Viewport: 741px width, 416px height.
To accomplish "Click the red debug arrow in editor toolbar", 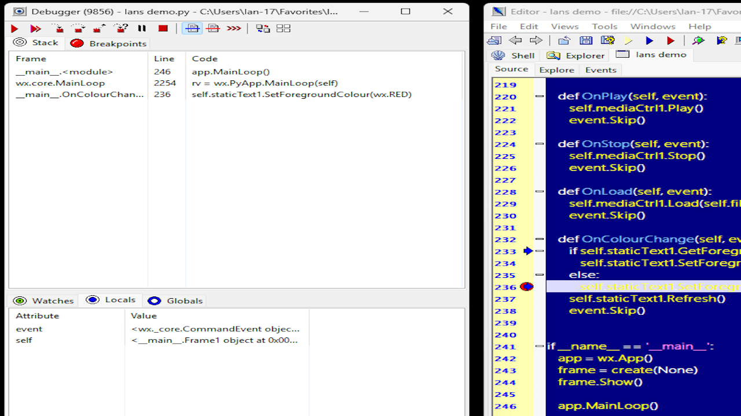I will coord(670,40).
